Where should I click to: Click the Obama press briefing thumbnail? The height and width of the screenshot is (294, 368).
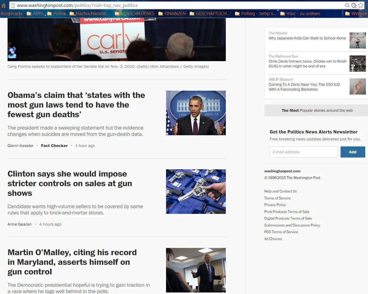[x=196, y=113]
